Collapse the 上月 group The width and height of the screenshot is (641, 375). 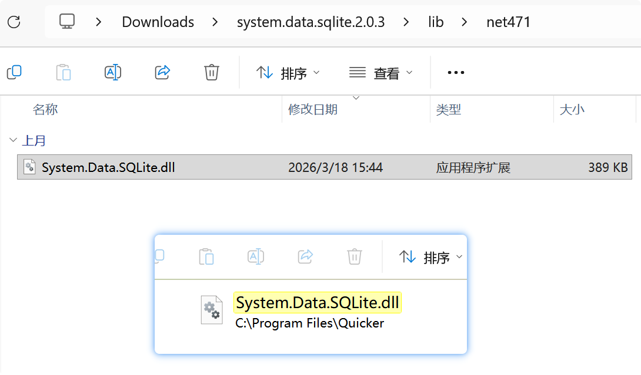13,140
